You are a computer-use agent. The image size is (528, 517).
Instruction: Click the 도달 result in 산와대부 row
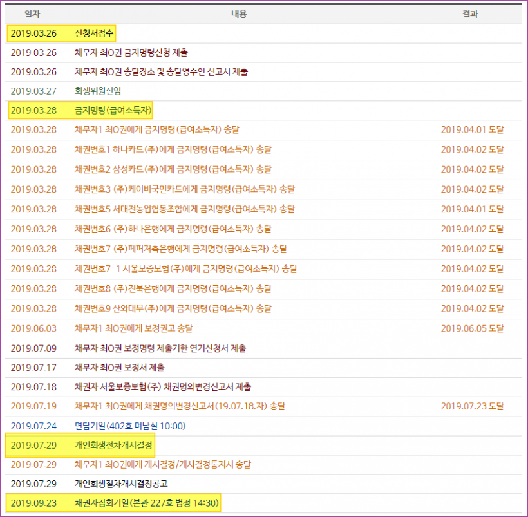(x=472, y=308)
